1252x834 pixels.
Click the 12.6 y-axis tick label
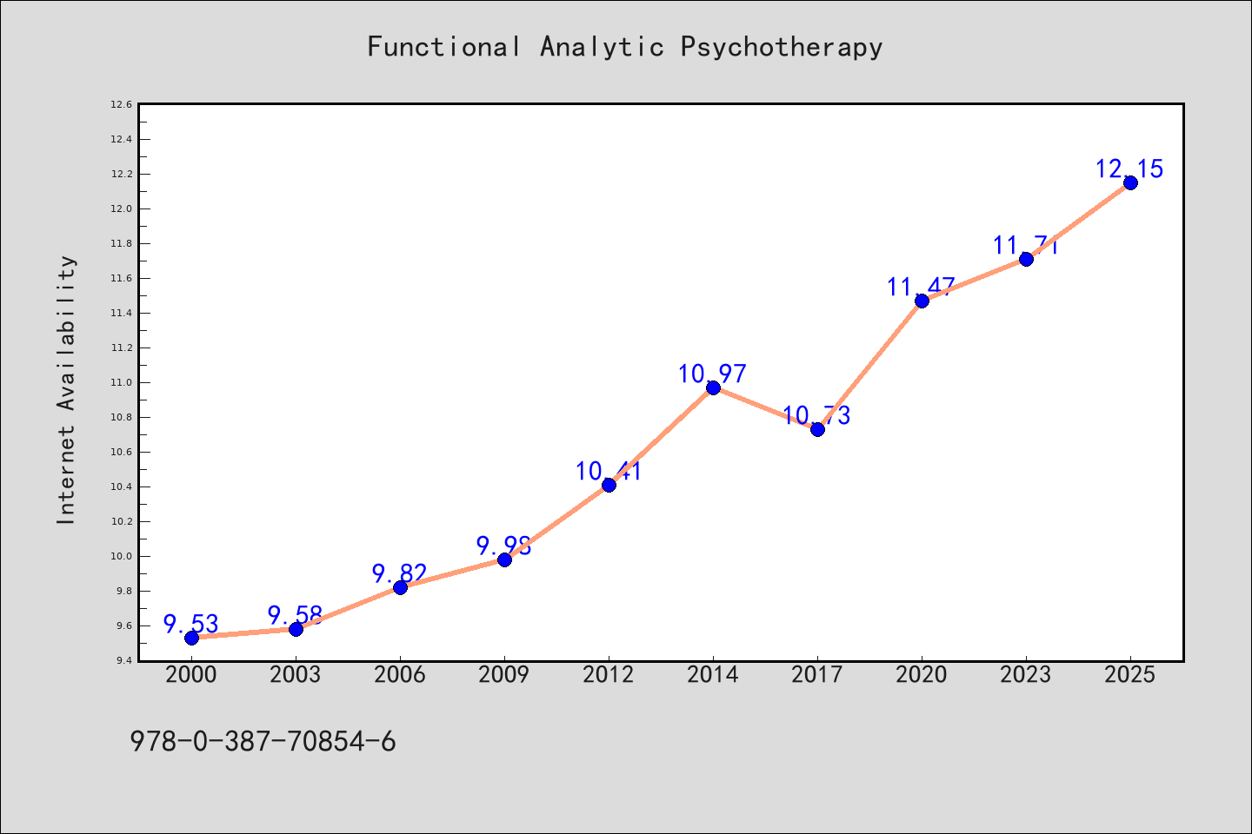(121, 104)
